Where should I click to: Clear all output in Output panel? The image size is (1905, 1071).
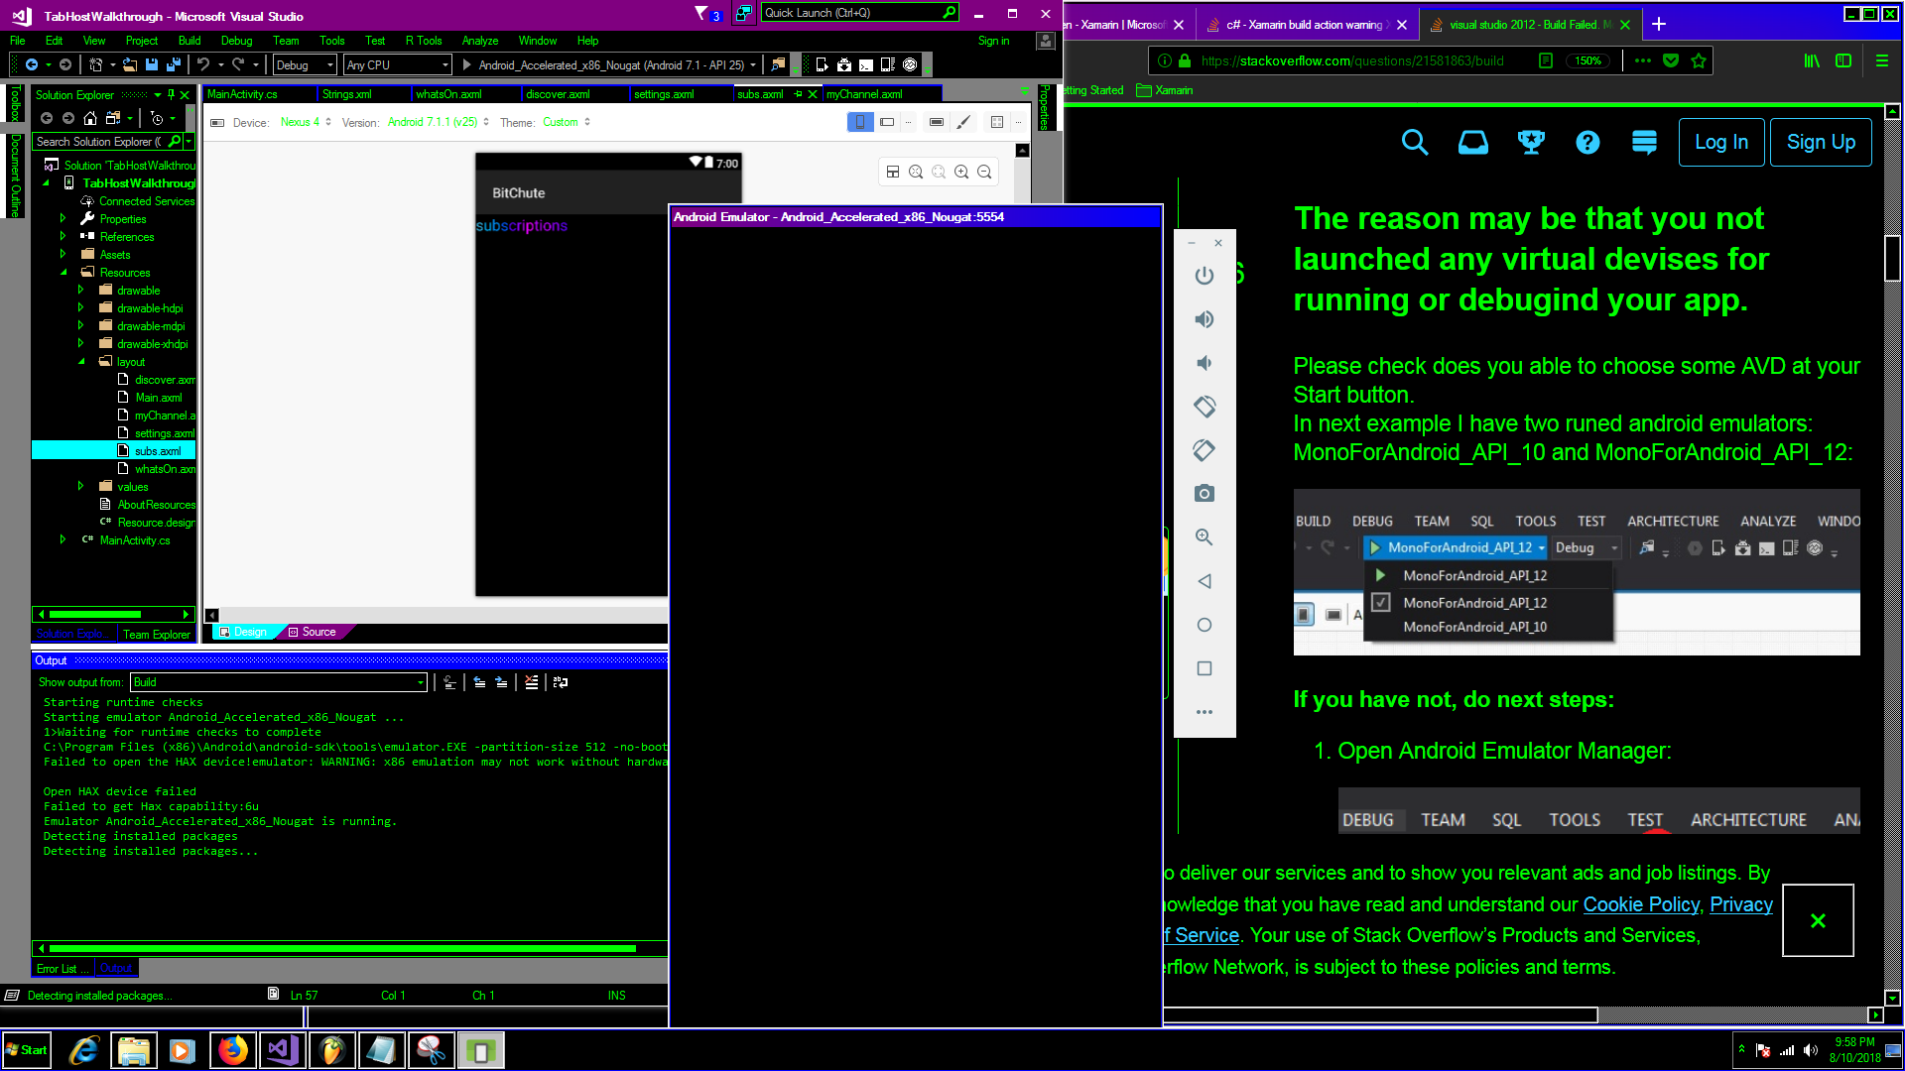click(532, 682)
